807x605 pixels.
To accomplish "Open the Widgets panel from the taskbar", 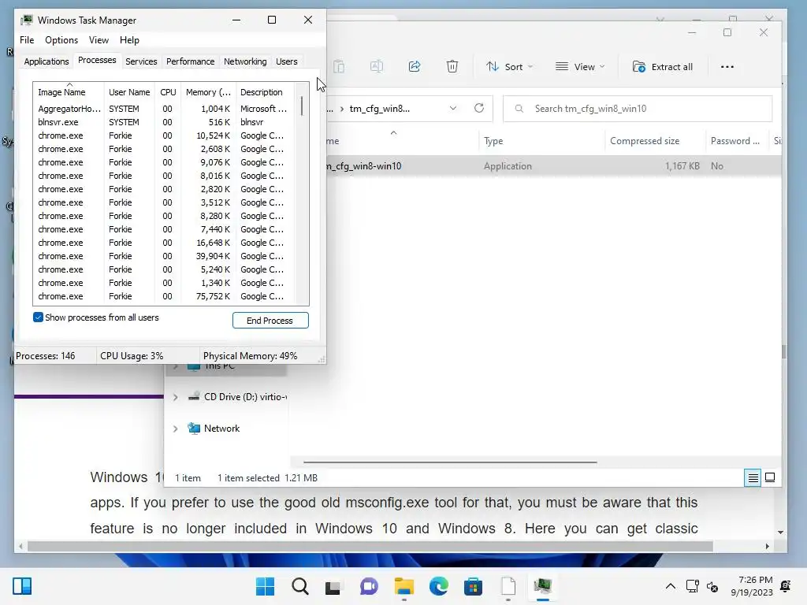I will coord(22,586).
